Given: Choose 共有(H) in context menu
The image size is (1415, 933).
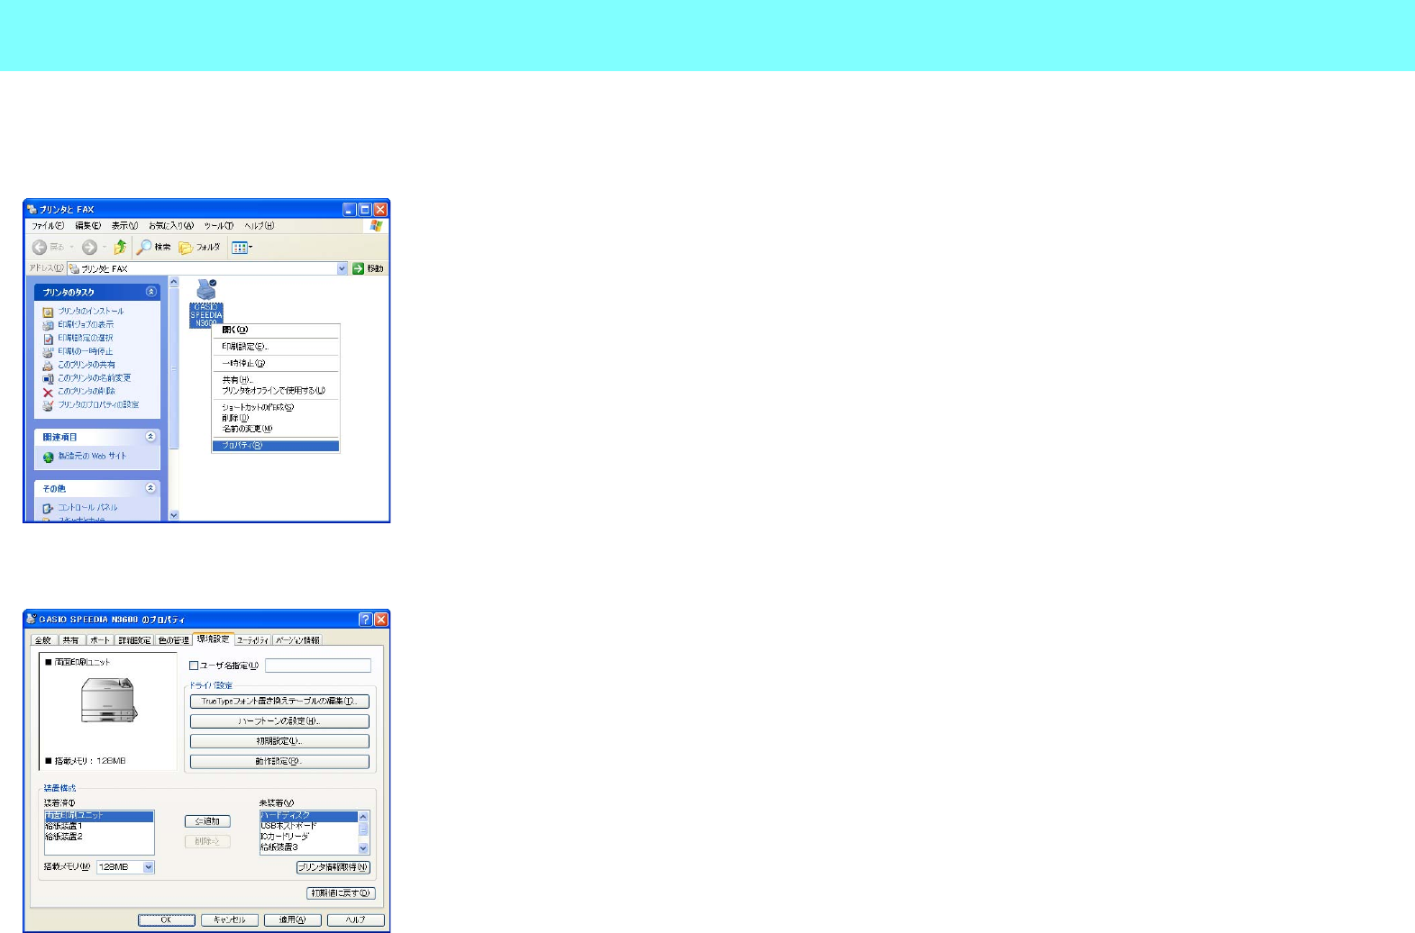Looking at the screenshot, I should [x=276, y=380].
